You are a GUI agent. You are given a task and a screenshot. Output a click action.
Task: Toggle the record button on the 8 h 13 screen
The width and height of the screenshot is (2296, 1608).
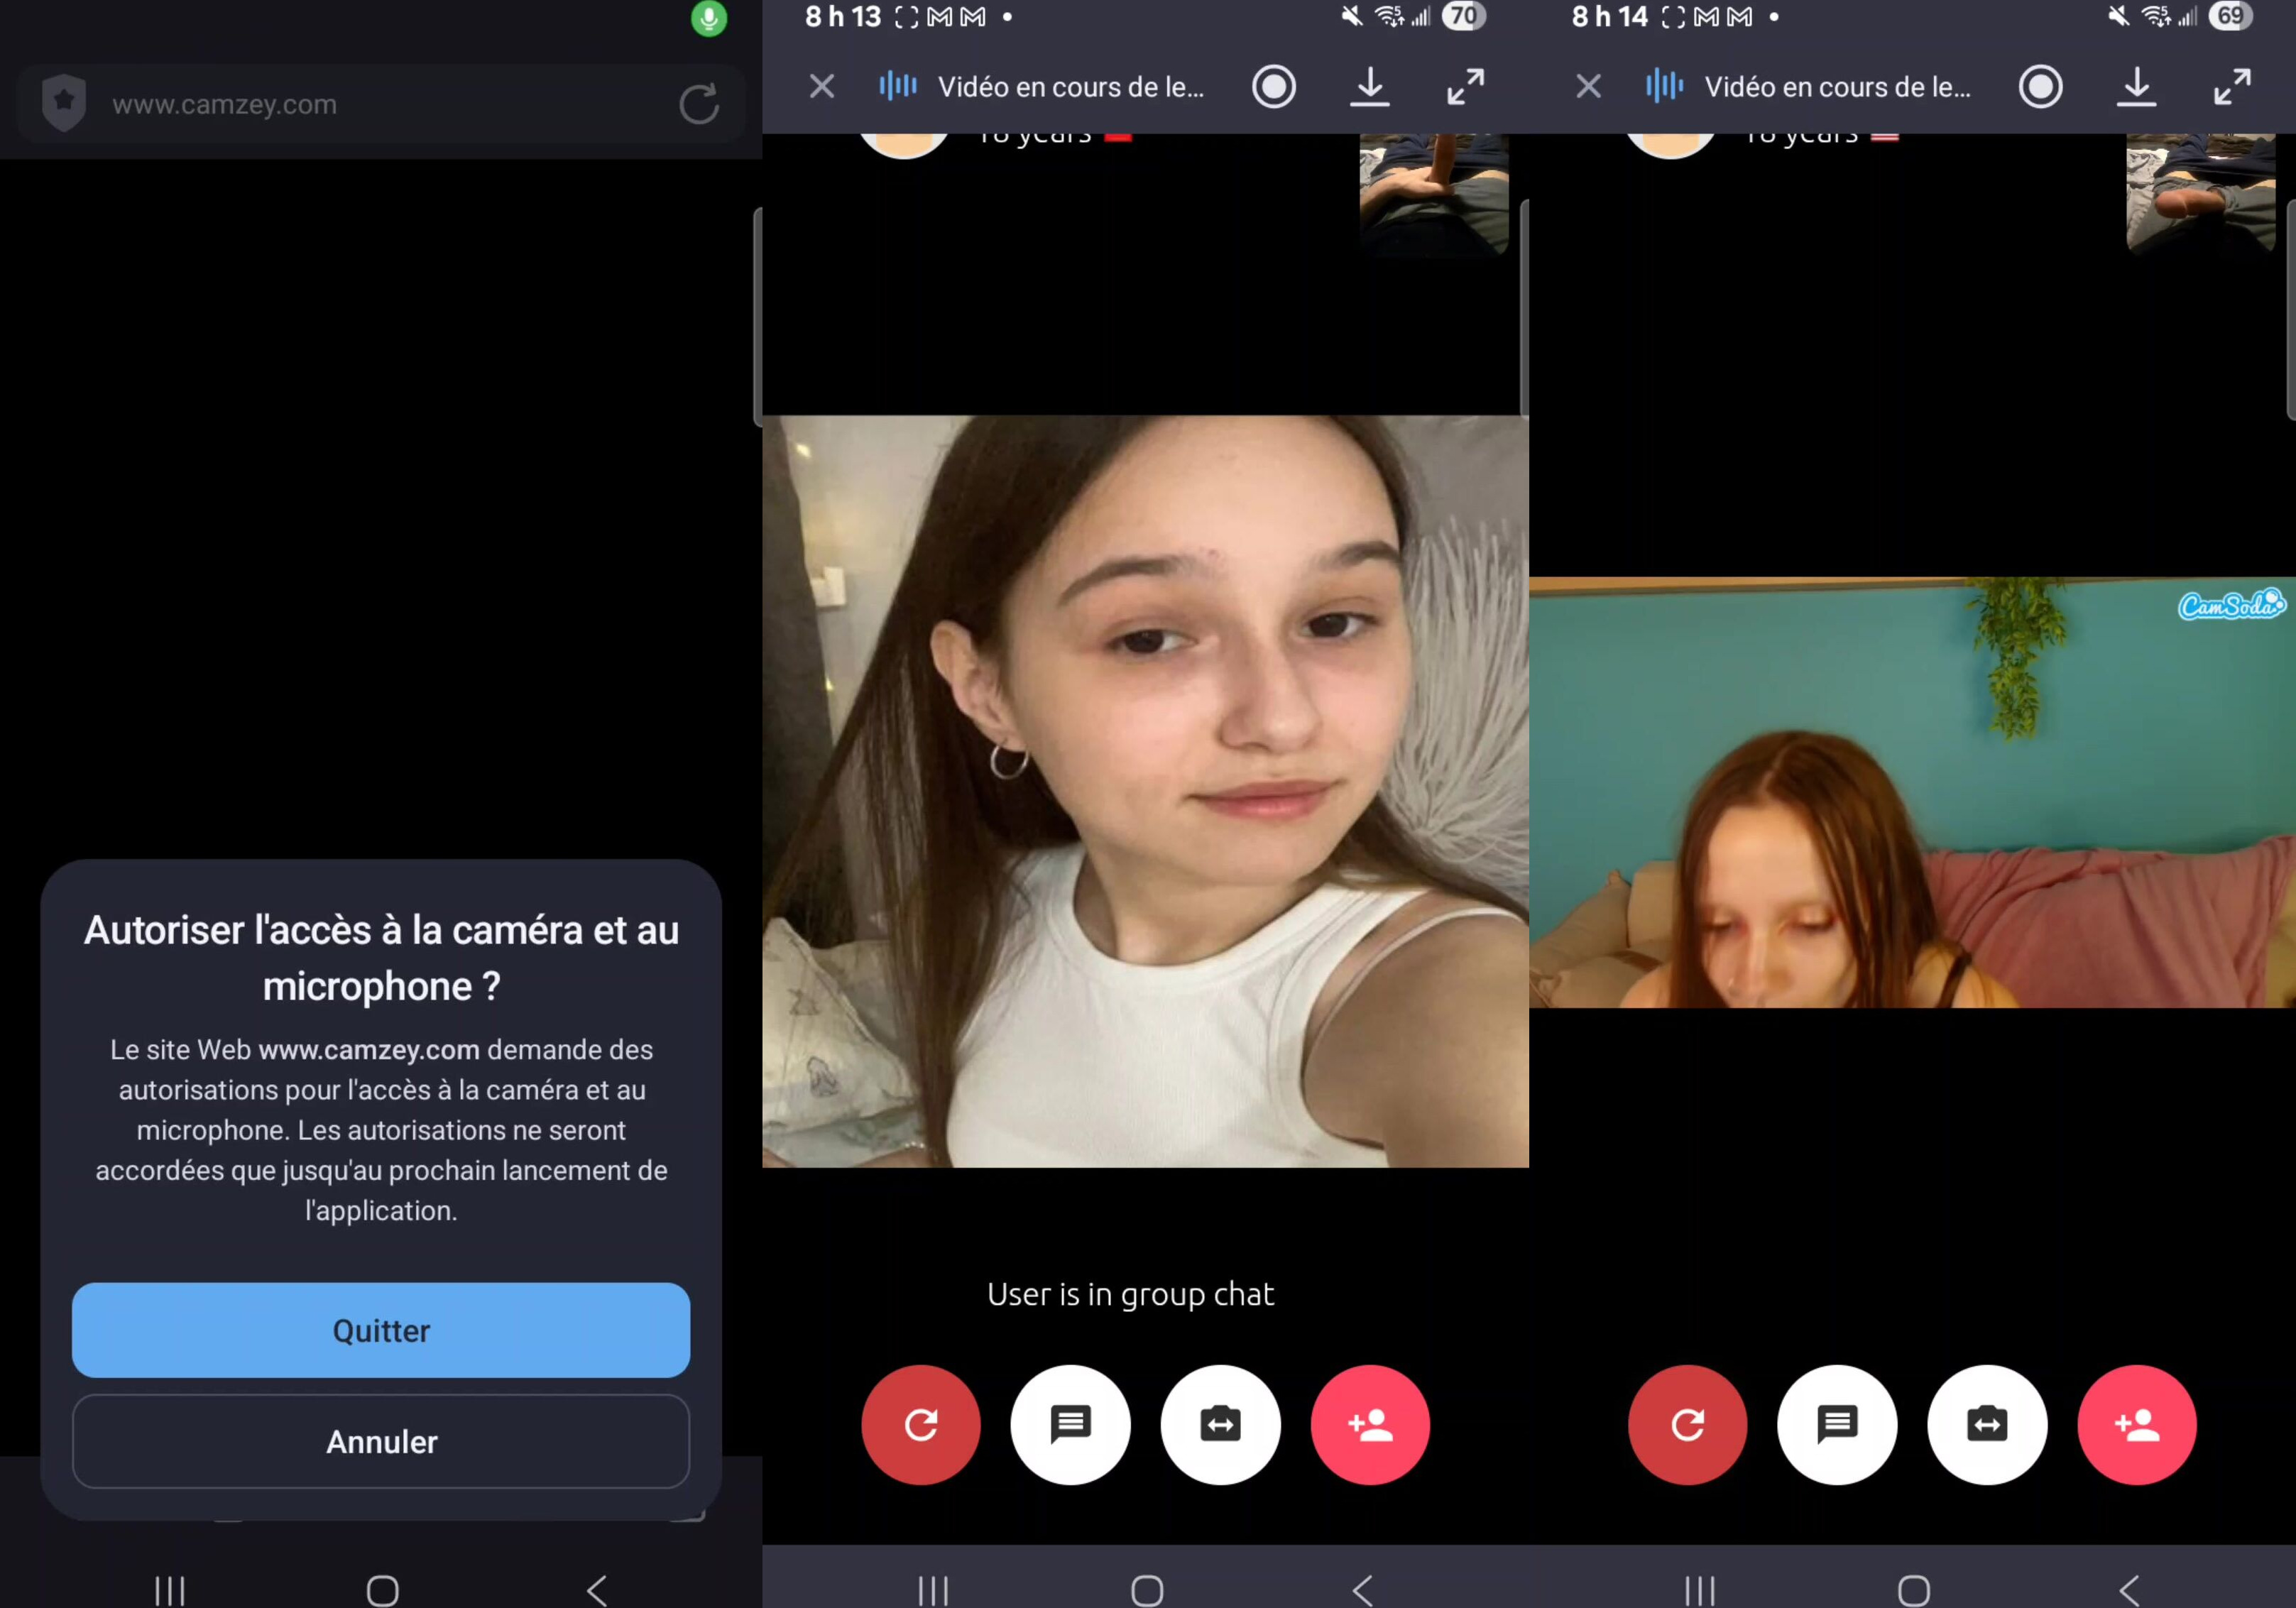(x=1273, y=87)
